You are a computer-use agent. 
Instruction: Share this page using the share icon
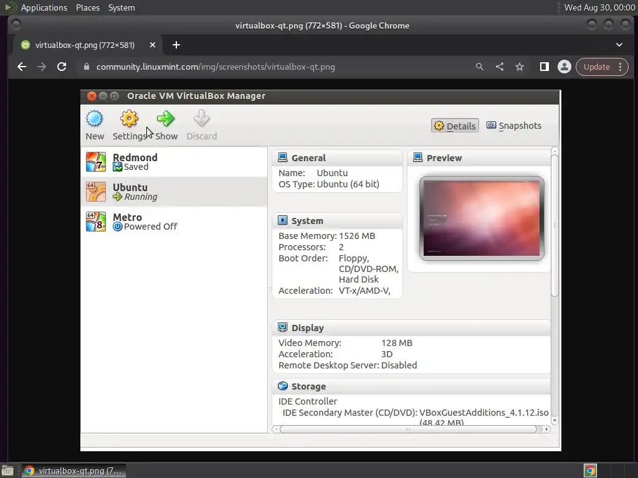tap(500, 67)
